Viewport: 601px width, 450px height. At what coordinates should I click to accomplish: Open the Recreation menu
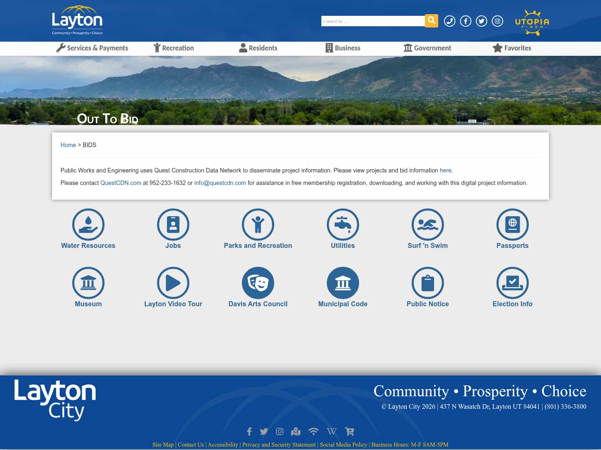[174, 48]
